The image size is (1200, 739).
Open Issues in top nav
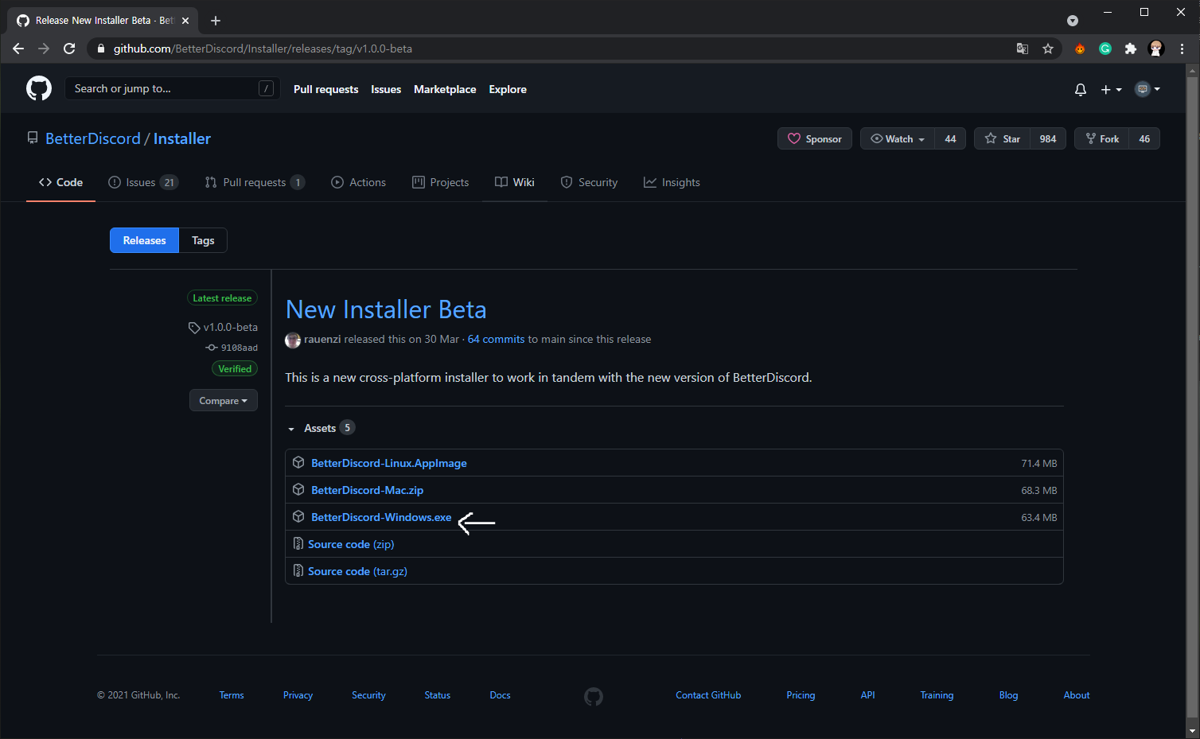point(386,89)
